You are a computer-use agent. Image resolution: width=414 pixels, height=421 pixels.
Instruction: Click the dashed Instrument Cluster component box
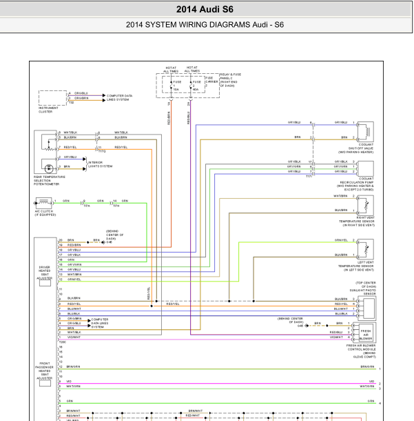[52, 98]
